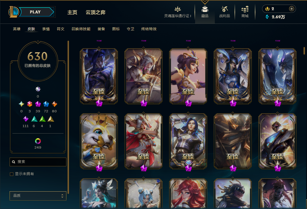Click in the 搜索 search field
307x209 pixels.
38,162
